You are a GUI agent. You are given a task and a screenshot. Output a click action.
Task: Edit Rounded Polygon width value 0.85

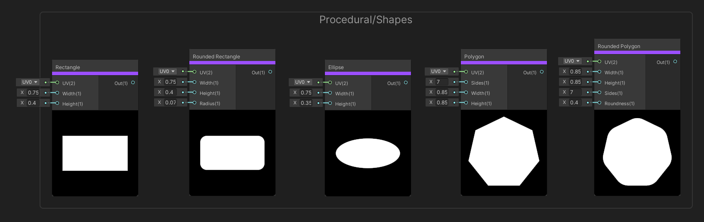[x=575, y=71]
